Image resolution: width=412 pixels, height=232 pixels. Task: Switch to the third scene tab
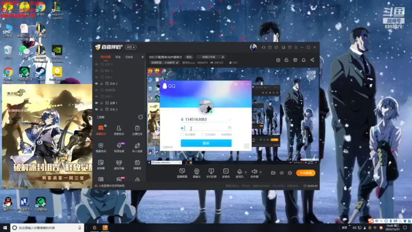(x=129, y=57)
